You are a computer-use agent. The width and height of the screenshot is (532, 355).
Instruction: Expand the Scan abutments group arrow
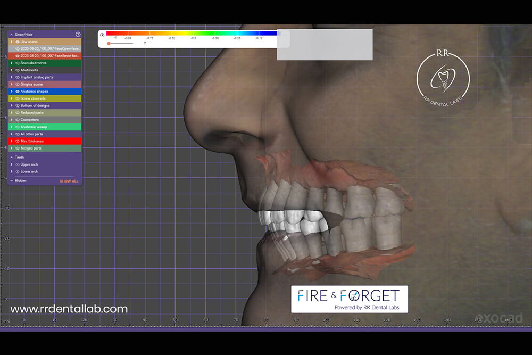point(11,63)
